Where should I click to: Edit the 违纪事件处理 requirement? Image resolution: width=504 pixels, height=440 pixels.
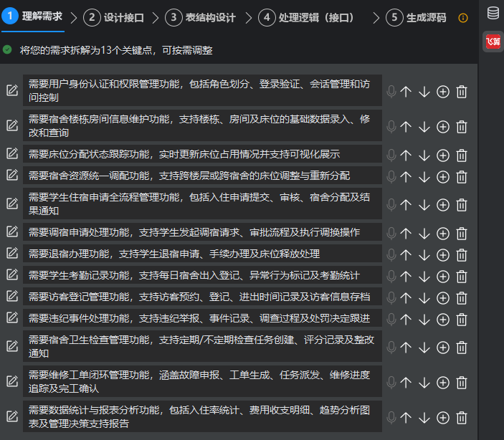click(x=12, y=317)
